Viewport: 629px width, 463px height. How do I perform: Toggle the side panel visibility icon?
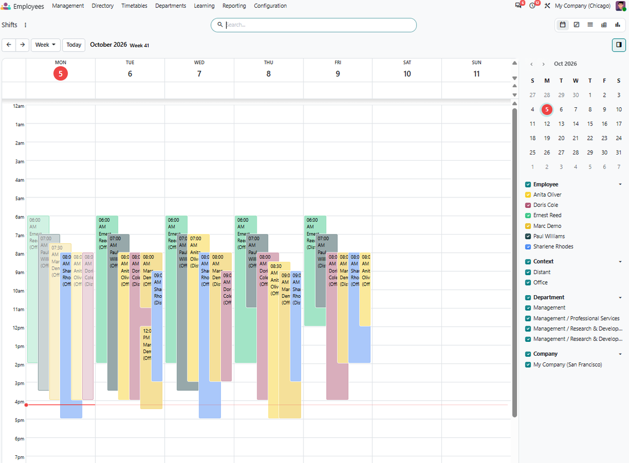[618, 45]
